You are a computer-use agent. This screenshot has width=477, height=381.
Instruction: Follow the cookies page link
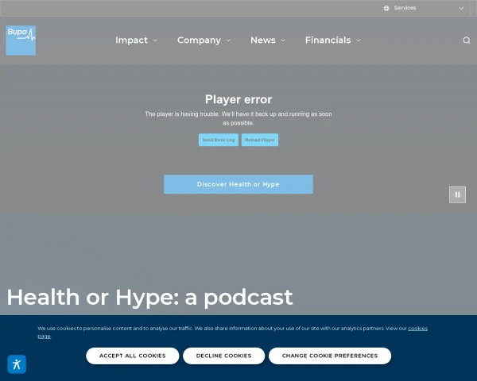(417, 329)
